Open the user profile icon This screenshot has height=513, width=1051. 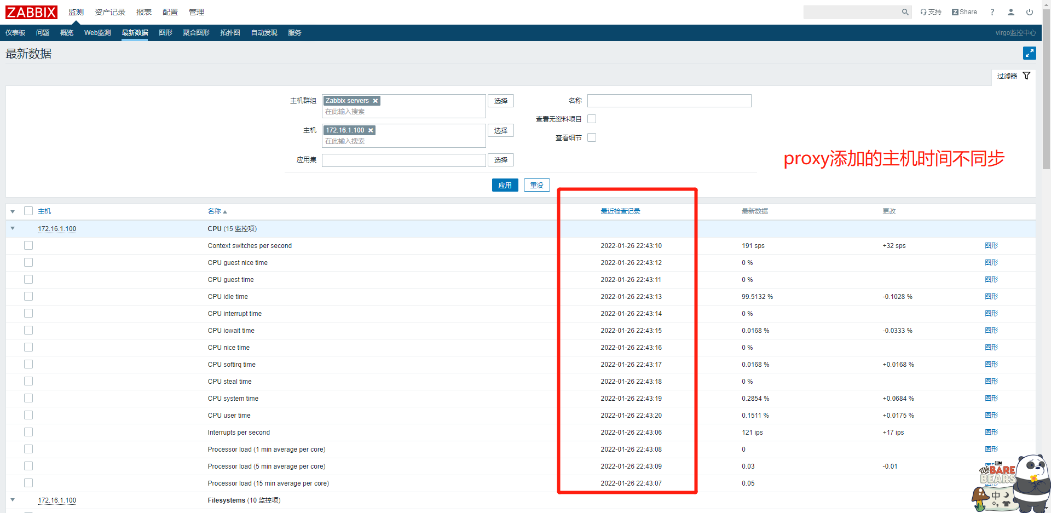pyautogui.click(x=1011, y=12)
